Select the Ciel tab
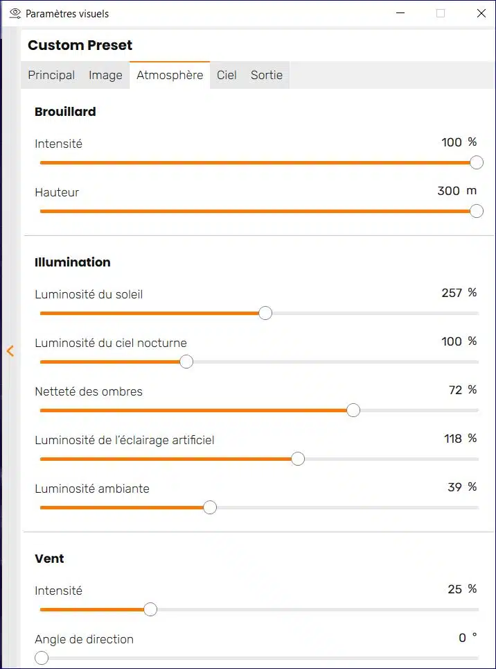 [227, 75]
